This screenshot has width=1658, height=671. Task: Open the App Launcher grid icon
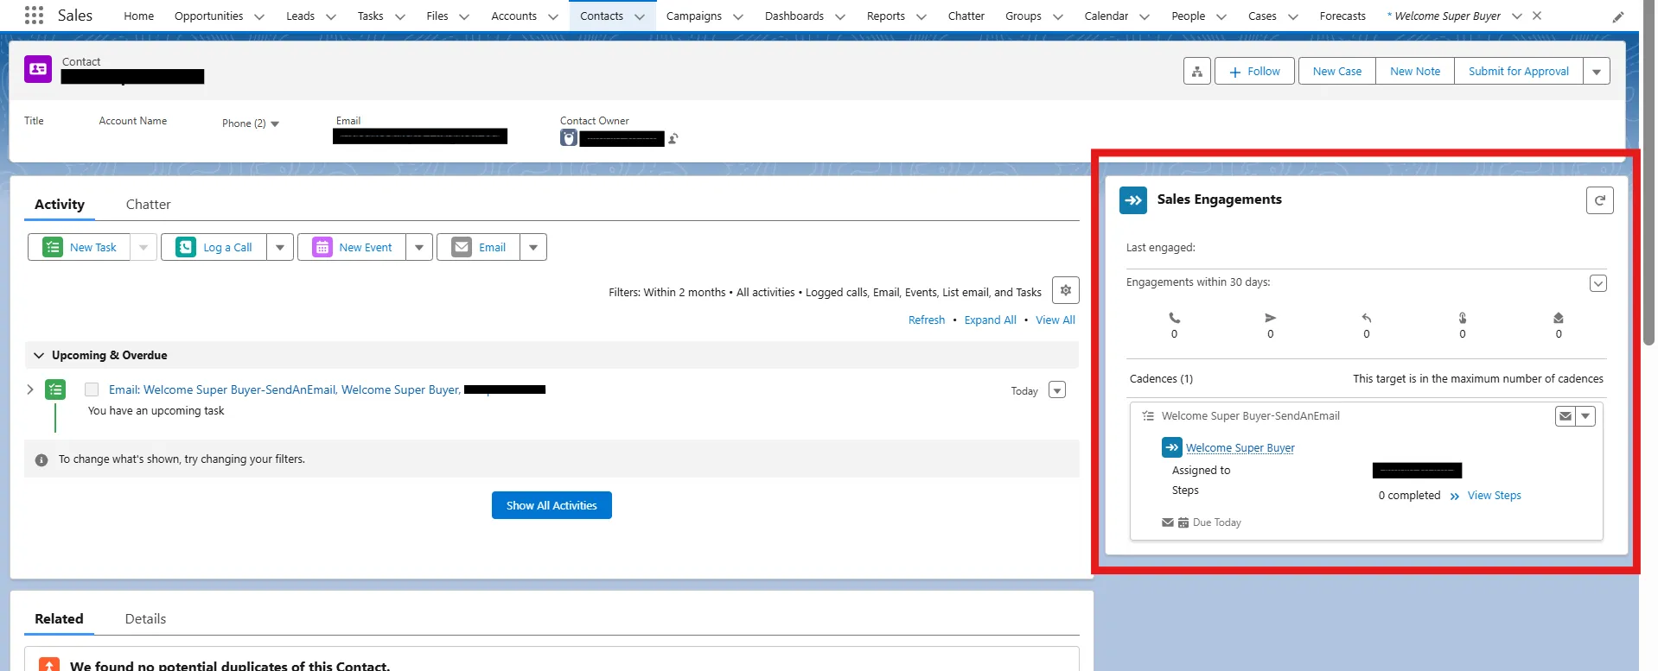(34, 15)
